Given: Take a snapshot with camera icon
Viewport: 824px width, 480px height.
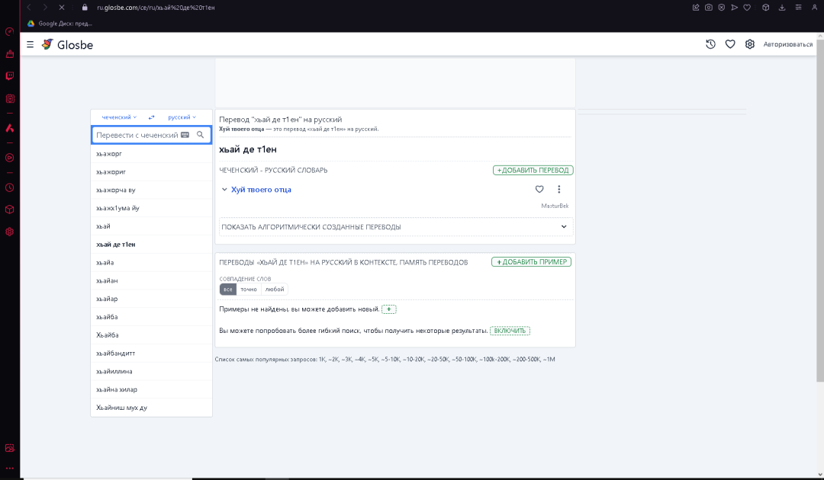Looking at the screenshot, I should click(708, 8).
